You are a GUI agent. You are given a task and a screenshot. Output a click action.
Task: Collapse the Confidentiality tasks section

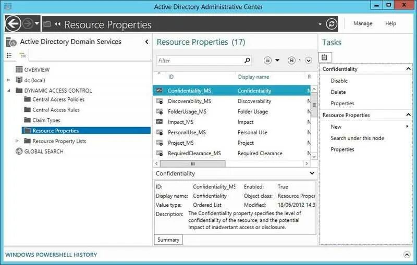point(408,69)
